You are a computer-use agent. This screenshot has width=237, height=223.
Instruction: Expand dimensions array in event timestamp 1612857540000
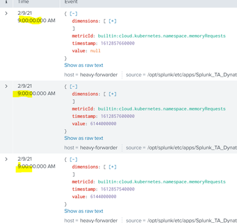113,167
